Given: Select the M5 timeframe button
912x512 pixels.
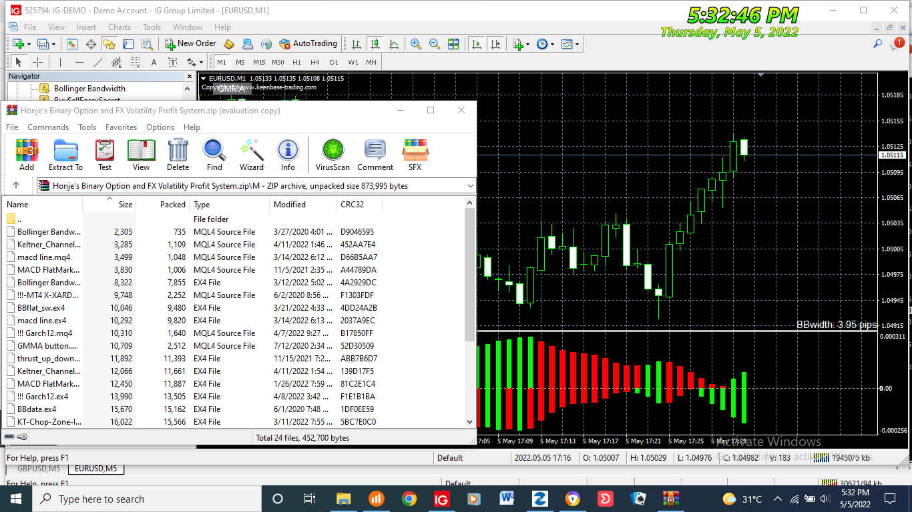Looking at the screenshot, I should (240, 62).
